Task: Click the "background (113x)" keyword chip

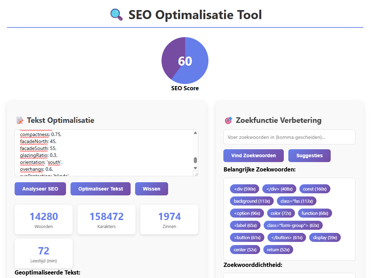Action: pyautogui.click(x=252, y=201)
